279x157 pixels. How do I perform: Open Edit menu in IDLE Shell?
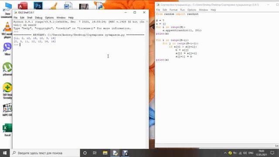click(22, 17)
